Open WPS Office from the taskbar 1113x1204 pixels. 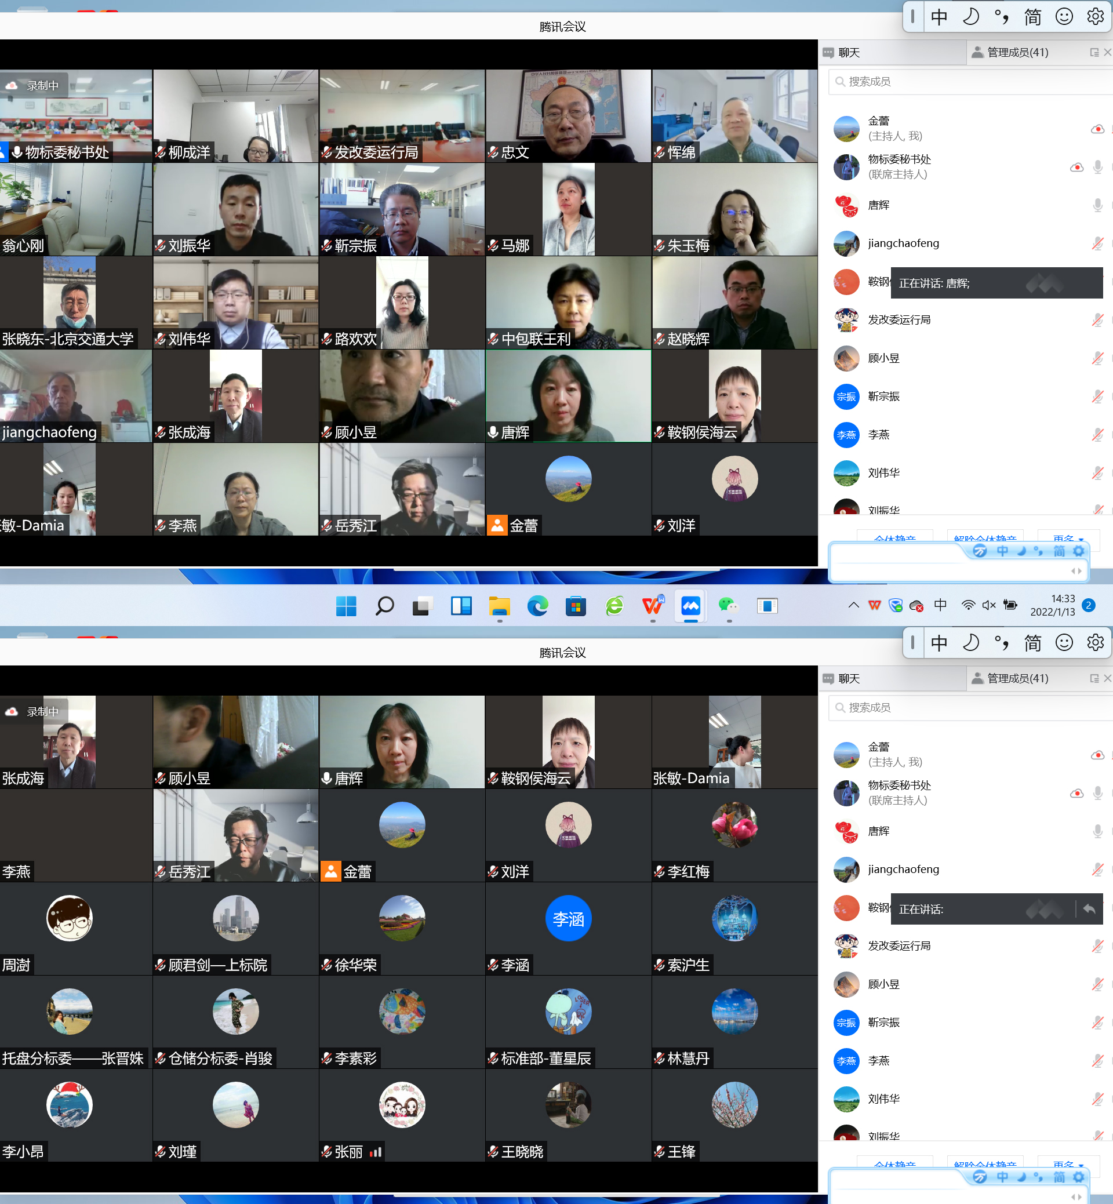[x=652, y=605]
